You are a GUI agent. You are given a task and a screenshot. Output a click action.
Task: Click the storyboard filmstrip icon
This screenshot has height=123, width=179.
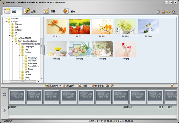pyautogui.click(x=4, y=94)
